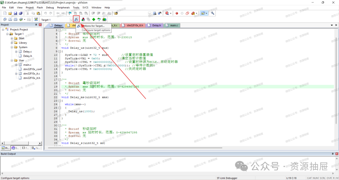Click the Paste clipboard icon

pos(38,13)
